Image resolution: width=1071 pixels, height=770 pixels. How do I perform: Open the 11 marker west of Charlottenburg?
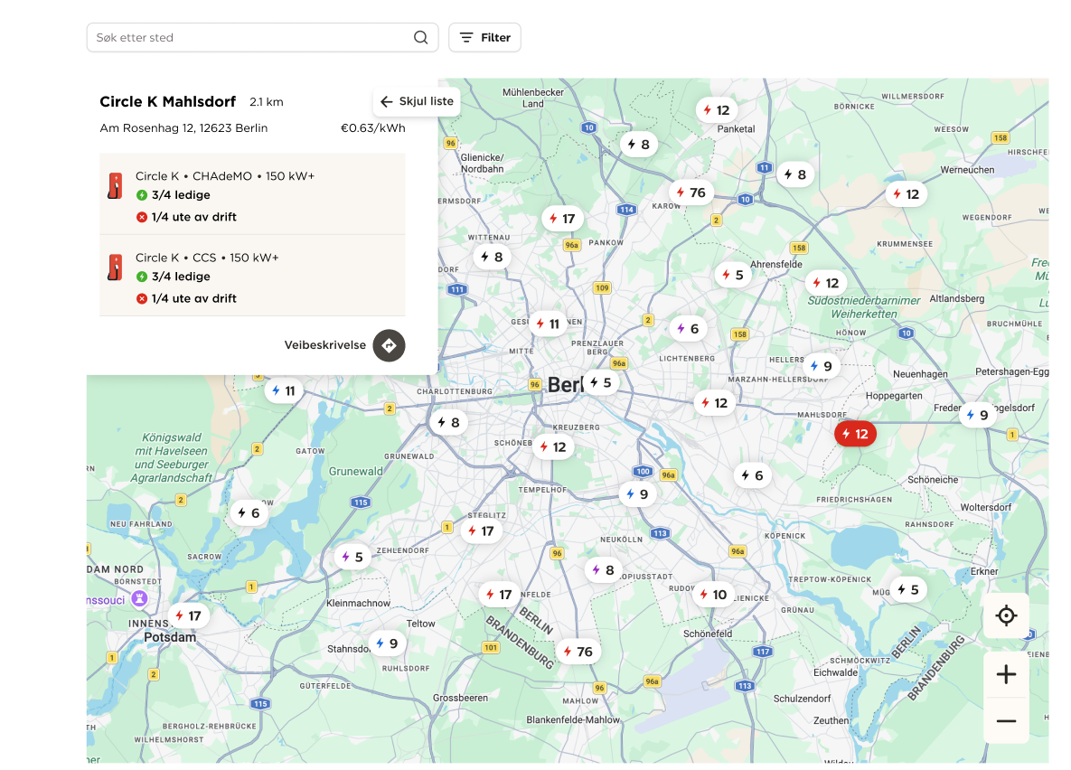coord(284,390)
